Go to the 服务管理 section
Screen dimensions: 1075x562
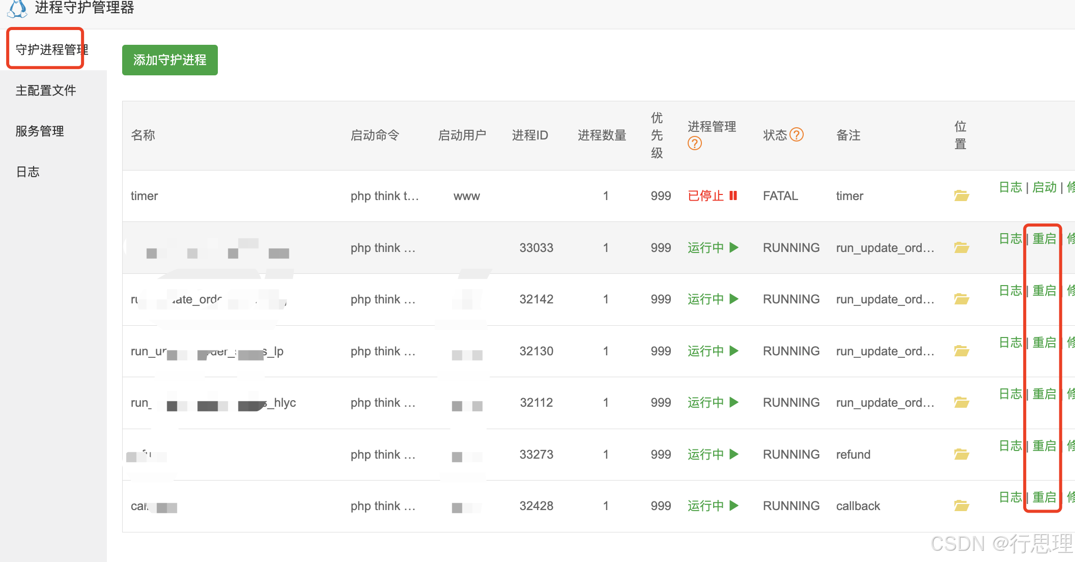(x=40, y=131)
